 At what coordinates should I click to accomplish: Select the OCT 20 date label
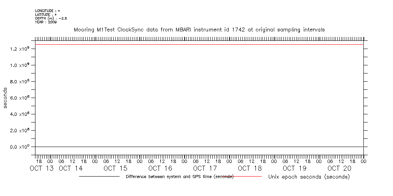[x=339, y=168]
